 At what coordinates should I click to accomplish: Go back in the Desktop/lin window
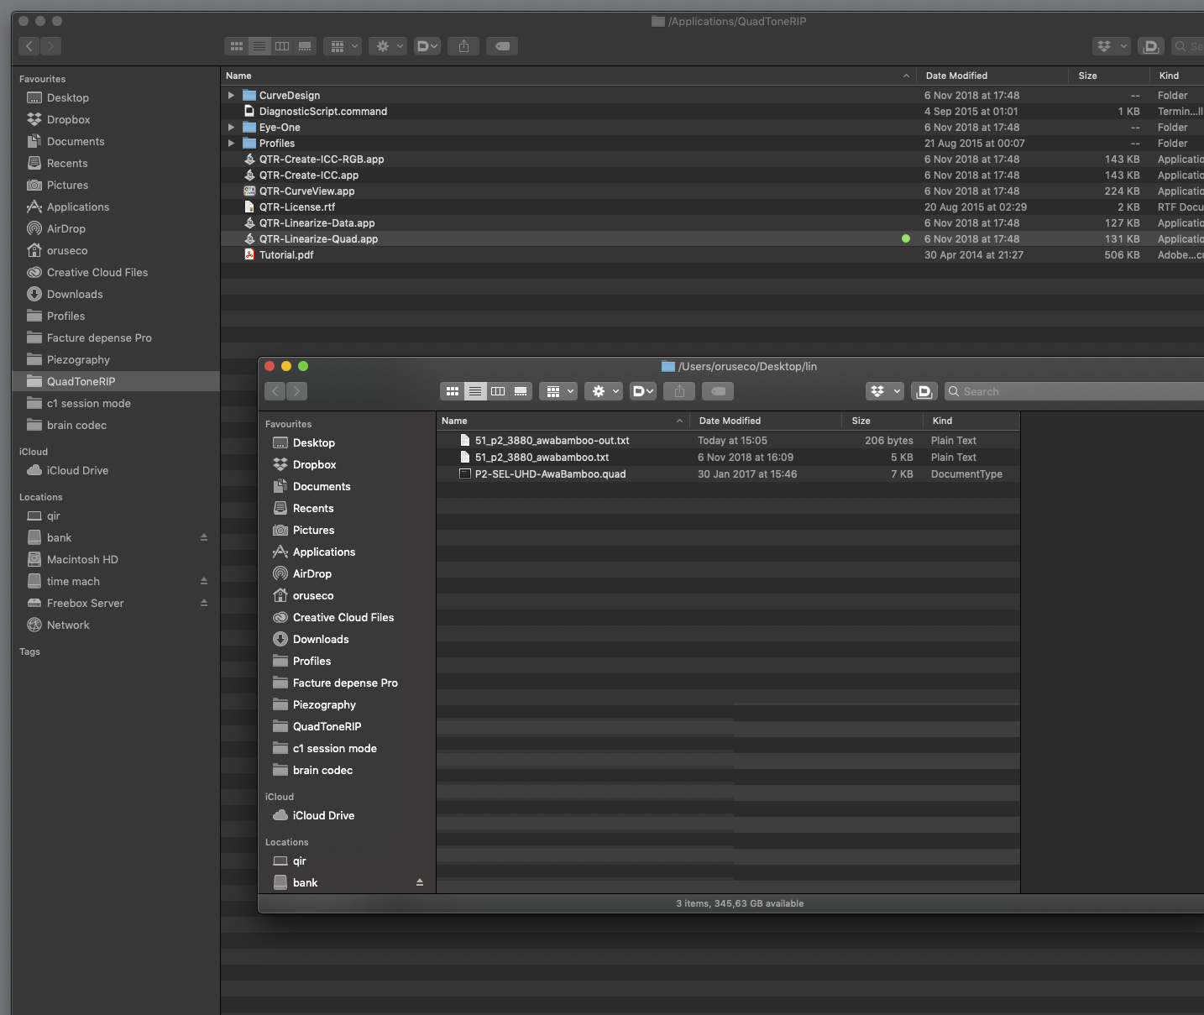[275, 391]
